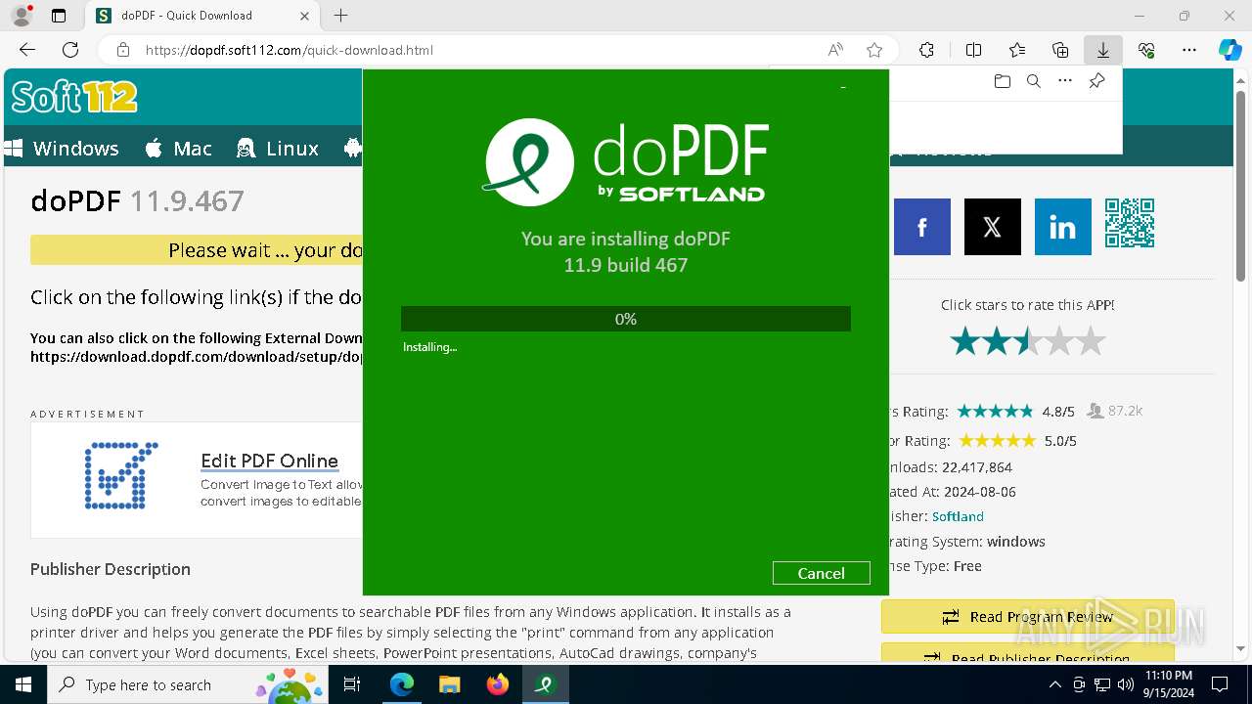This screenshot has height=704, width=1252.
Task: Open volume control in tray
Action: tap(1124, 684)
